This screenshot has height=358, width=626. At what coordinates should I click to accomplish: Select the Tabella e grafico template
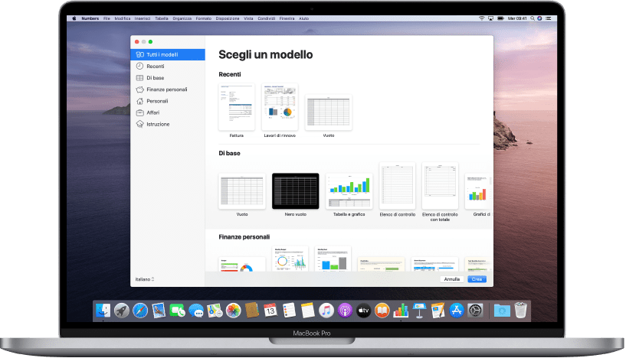pyautogui.click(x=349, y=191)
